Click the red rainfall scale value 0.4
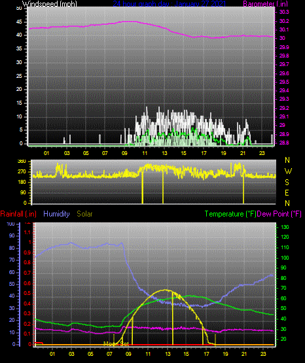305x363 pixels. pos(27,303)
